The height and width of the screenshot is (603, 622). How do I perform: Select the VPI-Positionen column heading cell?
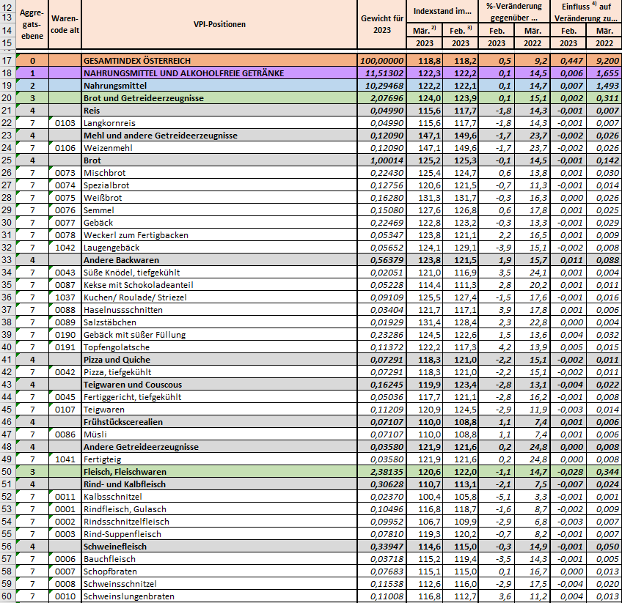[219, 24]
